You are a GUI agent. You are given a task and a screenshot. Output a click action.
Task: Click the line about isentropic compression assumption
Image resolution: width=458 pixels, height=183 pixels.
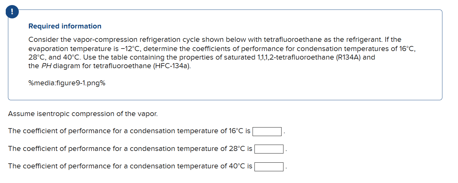83,114
